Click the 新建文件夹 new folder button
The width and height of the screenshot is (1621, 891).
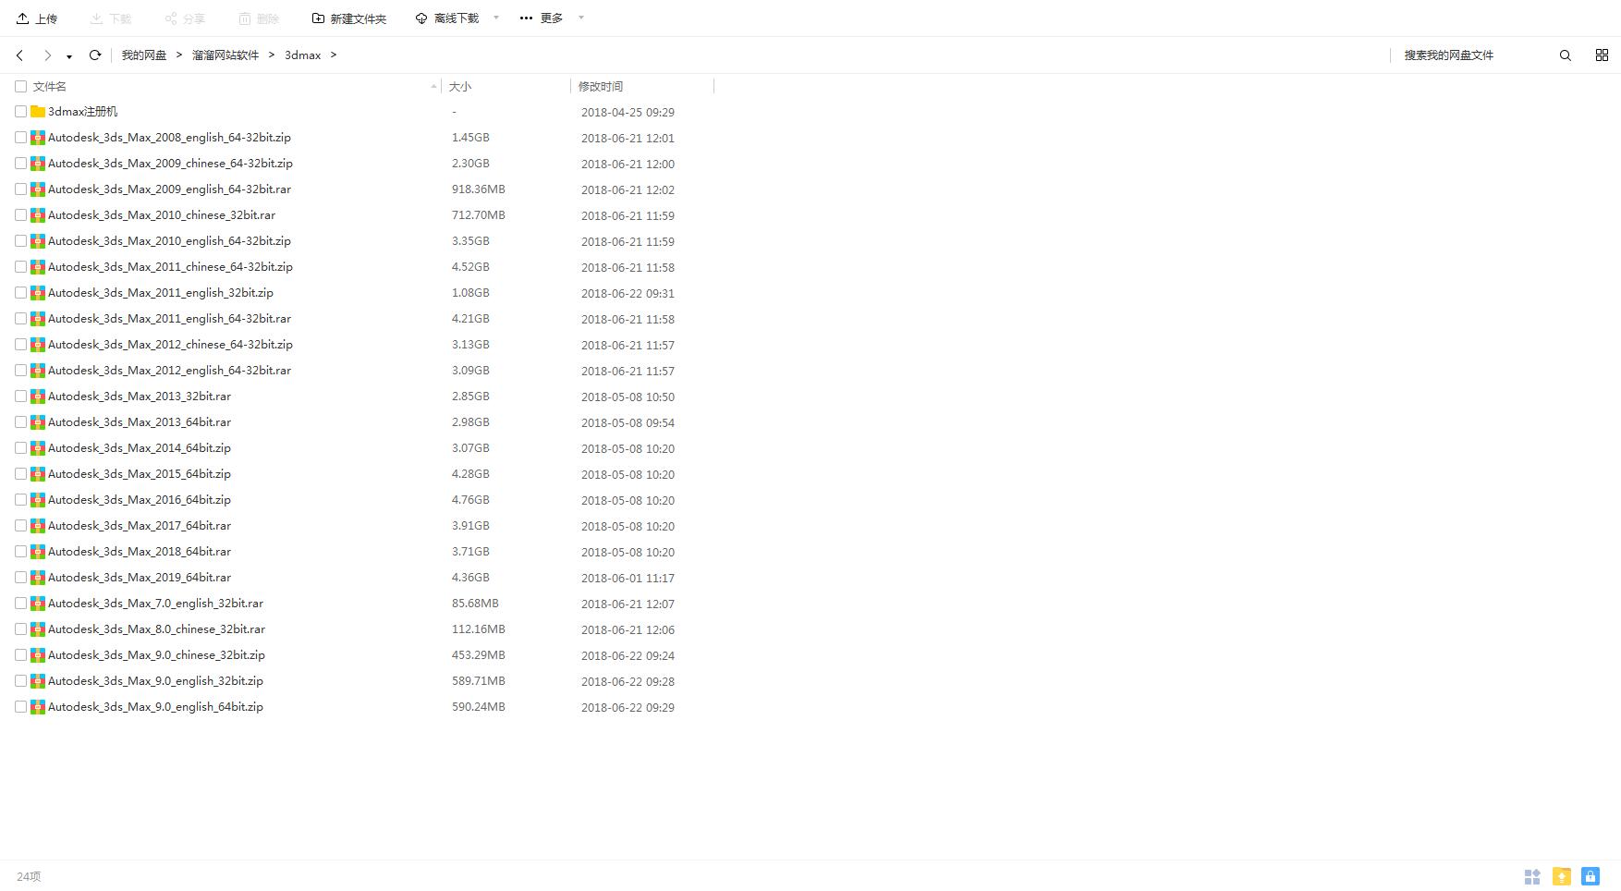tap(349, 18)
